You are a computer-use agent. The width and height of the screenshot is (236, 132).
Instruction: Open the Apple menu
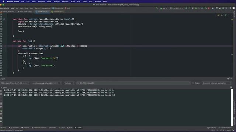(x=3, y=1)
